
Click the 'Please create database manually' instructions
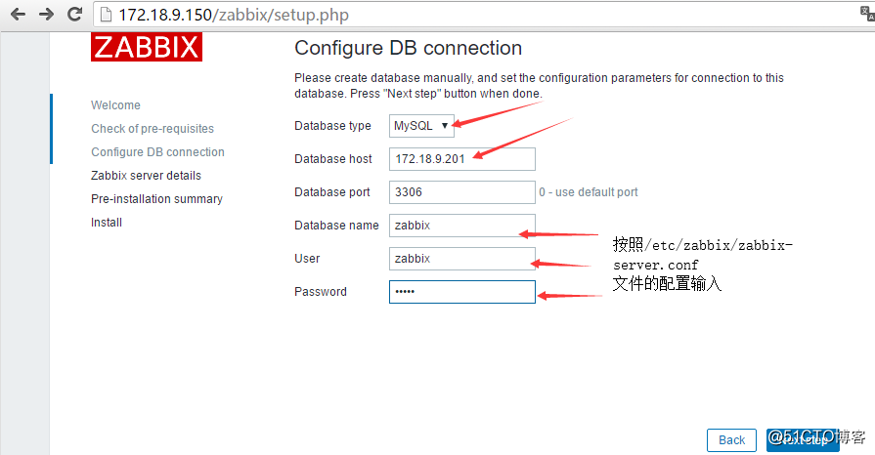pos(539,85)
